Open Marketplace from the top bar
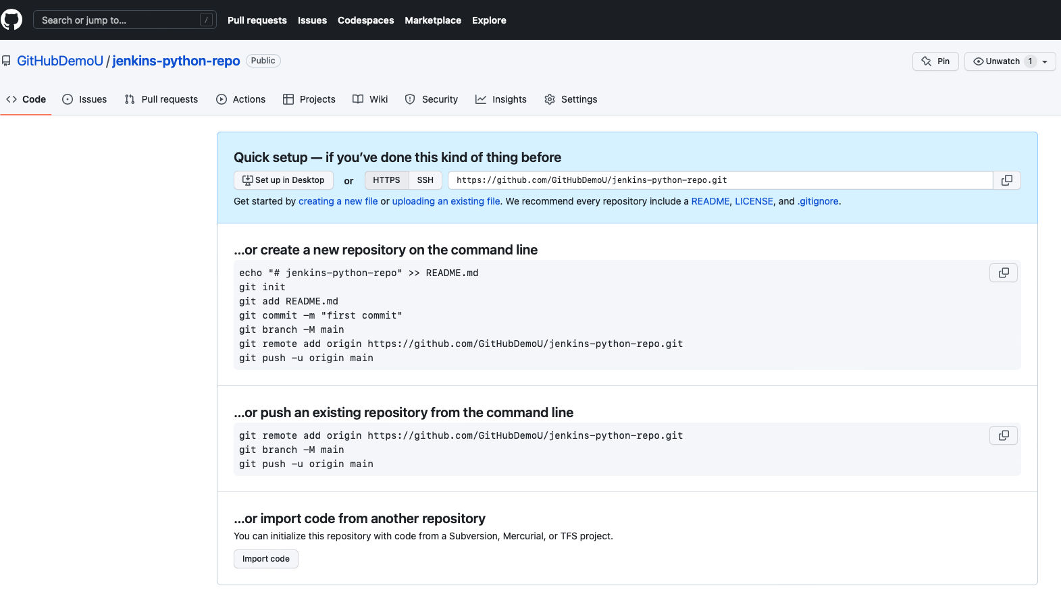This screenshot has width=1061, height=592. coord(433,20)
